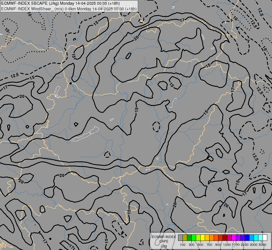
Task: Click the "J/kg" unit label in the legend
Action: pos(164,246)
